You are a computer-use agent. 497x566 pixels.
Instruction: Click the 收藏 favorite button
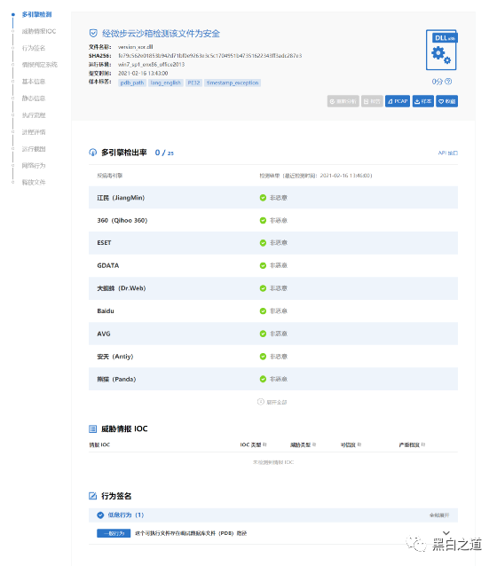(x=446, y=101)
